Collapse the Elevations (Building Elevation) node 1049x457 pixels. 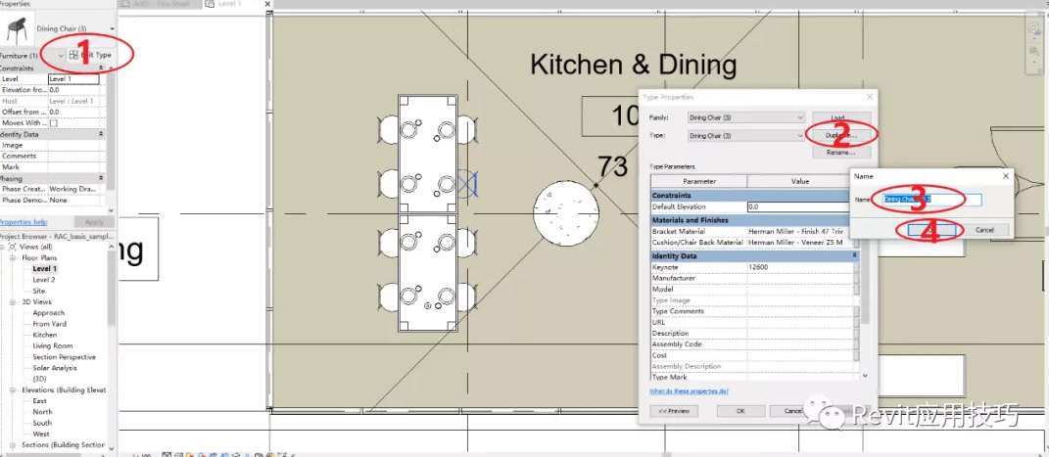(x=13, y=389)
